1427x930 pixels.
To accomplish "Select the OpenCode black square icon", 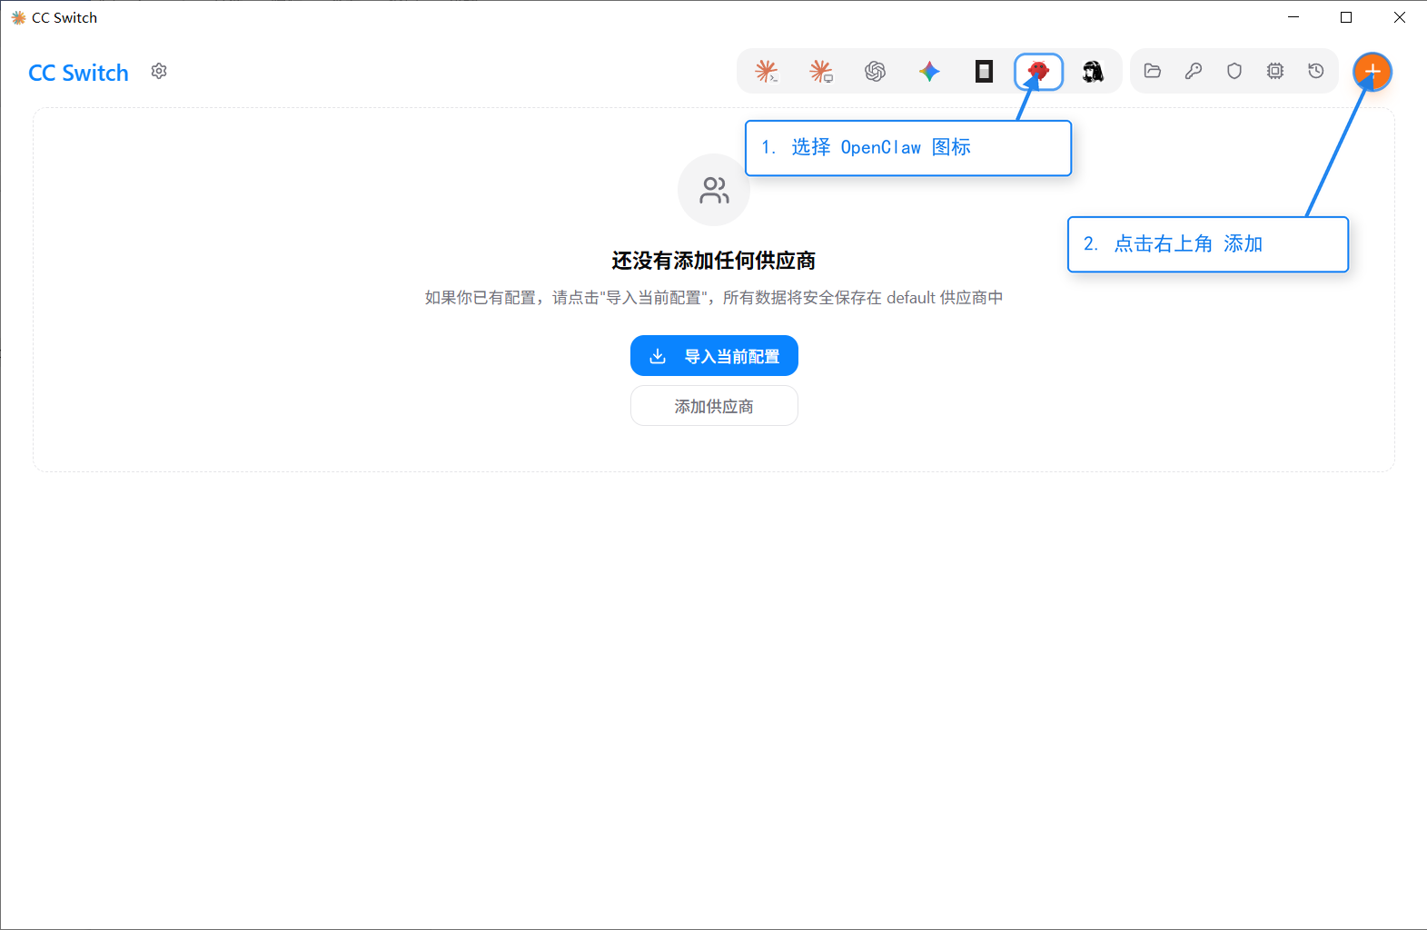I will click(984, 72).
